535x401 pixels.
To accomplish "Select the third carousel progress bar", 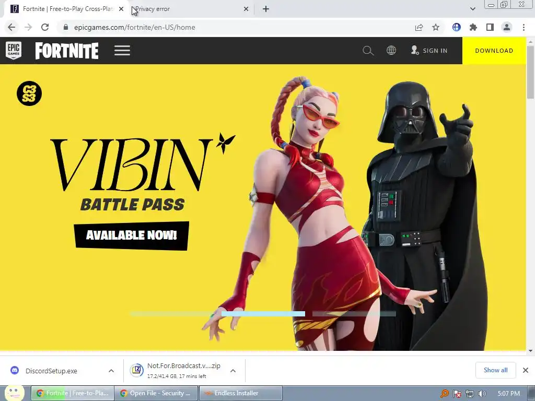I will click(354, 314).
